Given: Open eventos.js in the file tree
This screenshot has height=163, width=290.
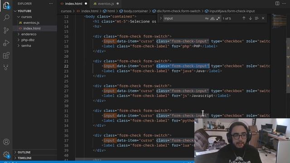Looking at the screenshot, I should [35, 23].
